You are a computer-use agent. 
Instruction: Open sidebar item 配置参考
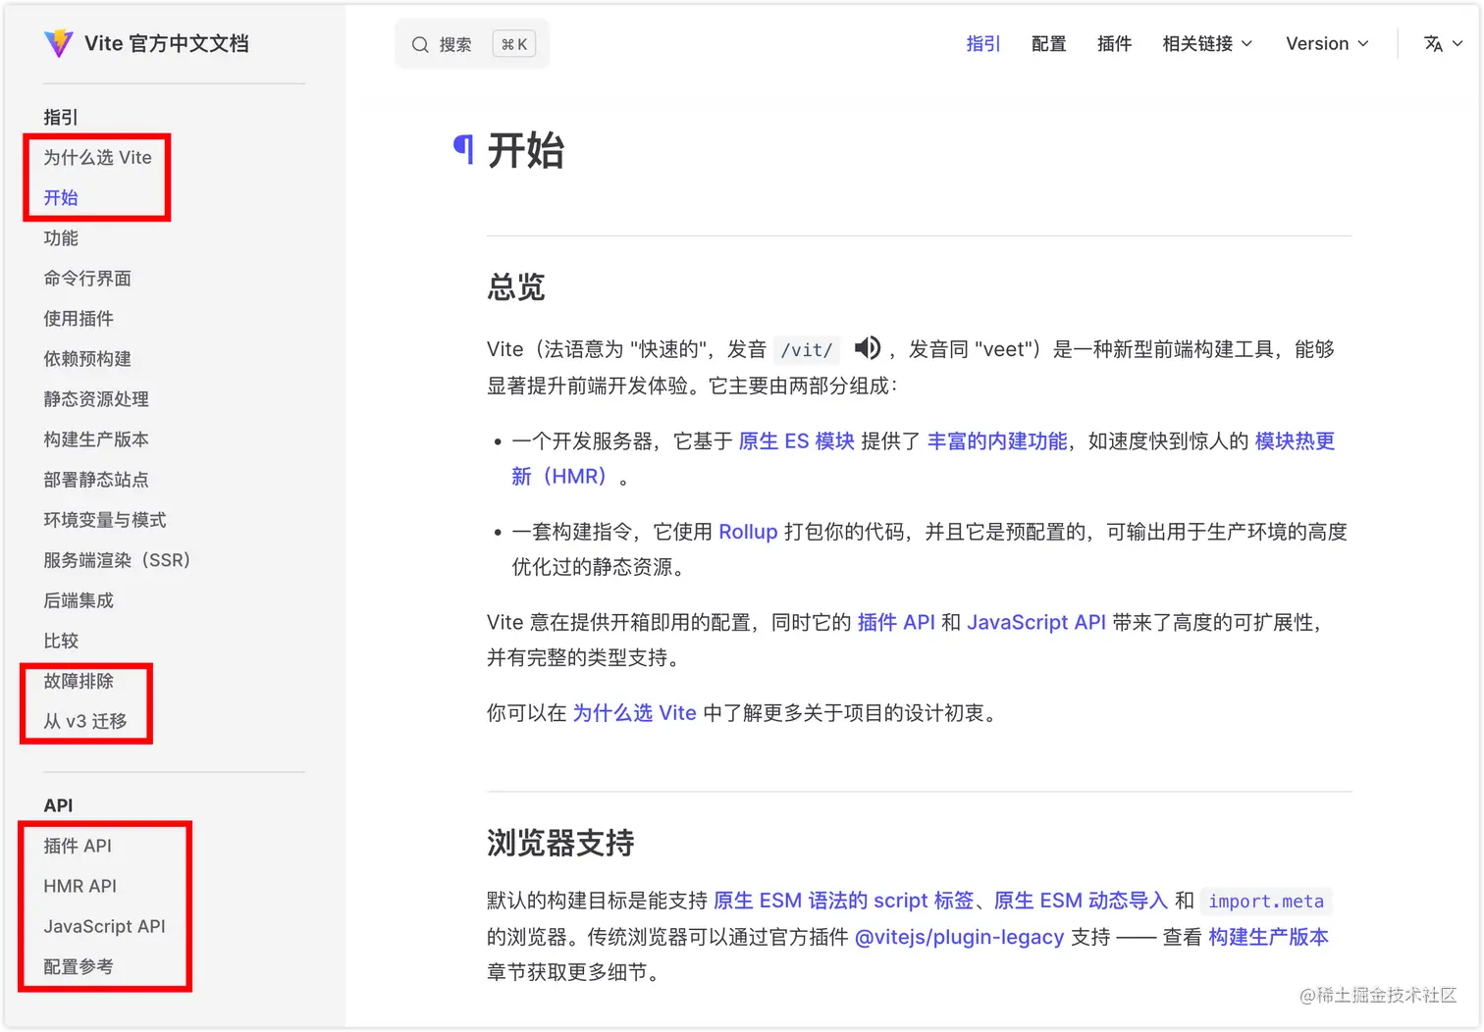[x=79, y=965]
